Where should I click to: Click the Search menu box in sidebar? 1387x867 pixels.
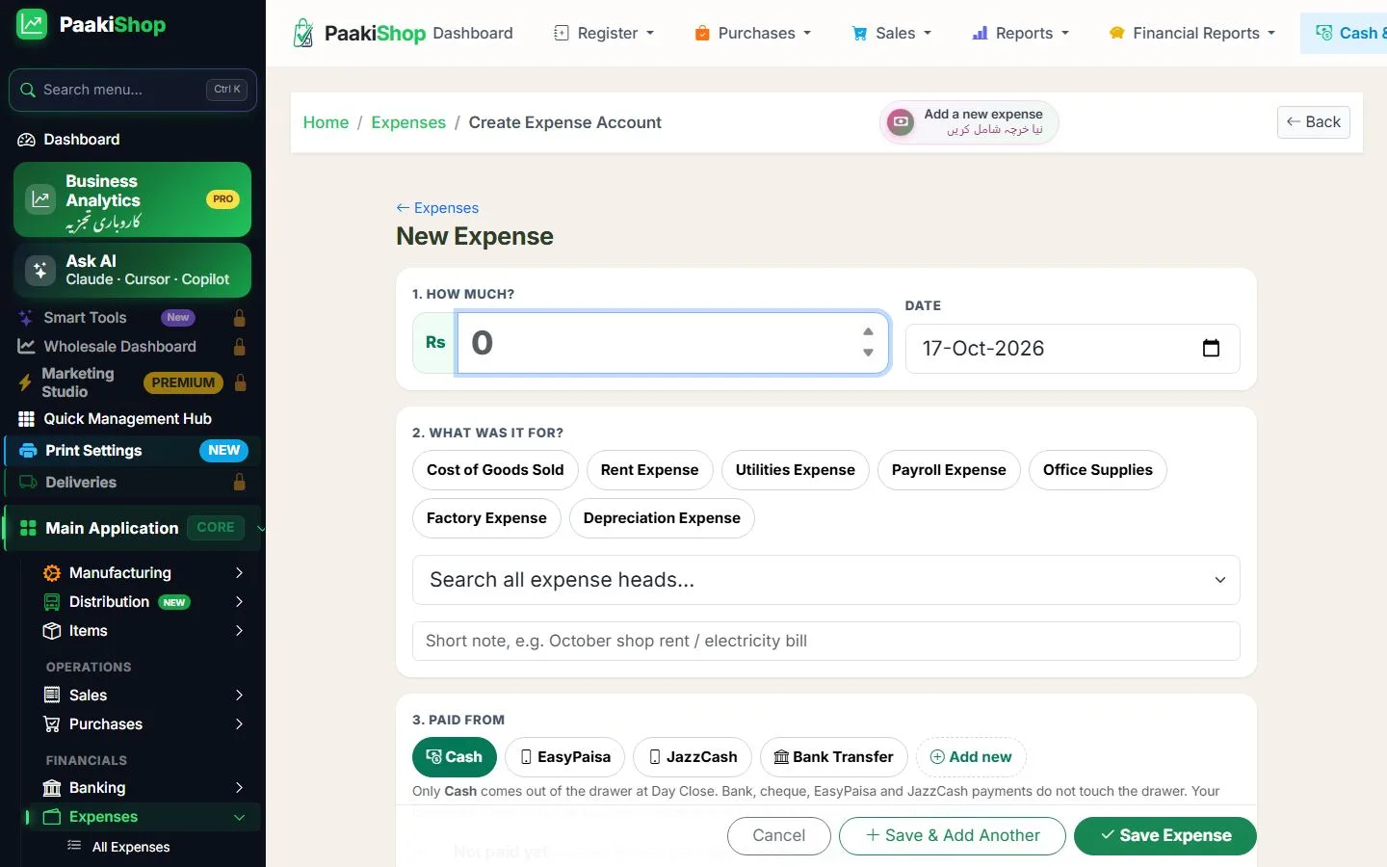pos(133,90)
